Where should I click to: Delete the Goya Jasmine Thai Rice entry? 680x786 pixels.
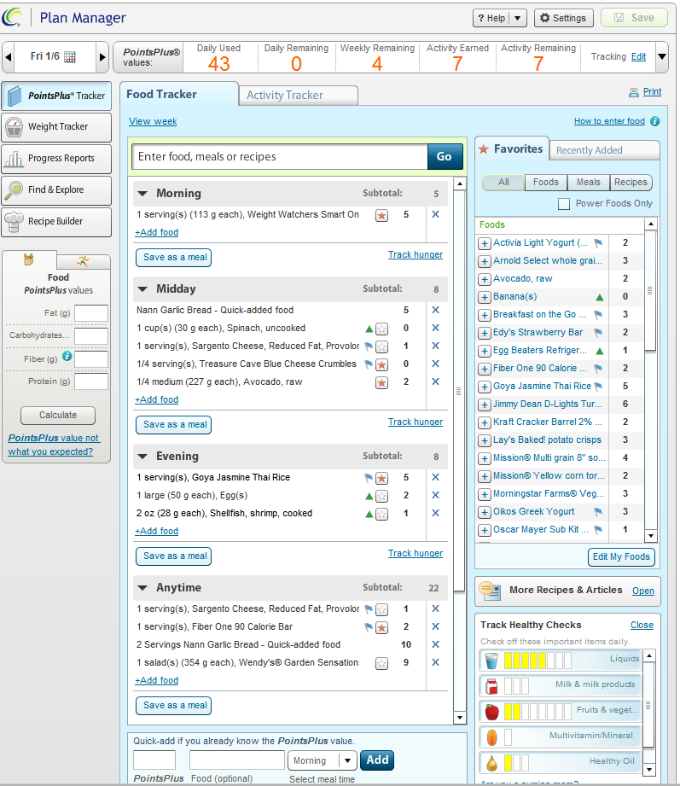[x=435, y=478]
